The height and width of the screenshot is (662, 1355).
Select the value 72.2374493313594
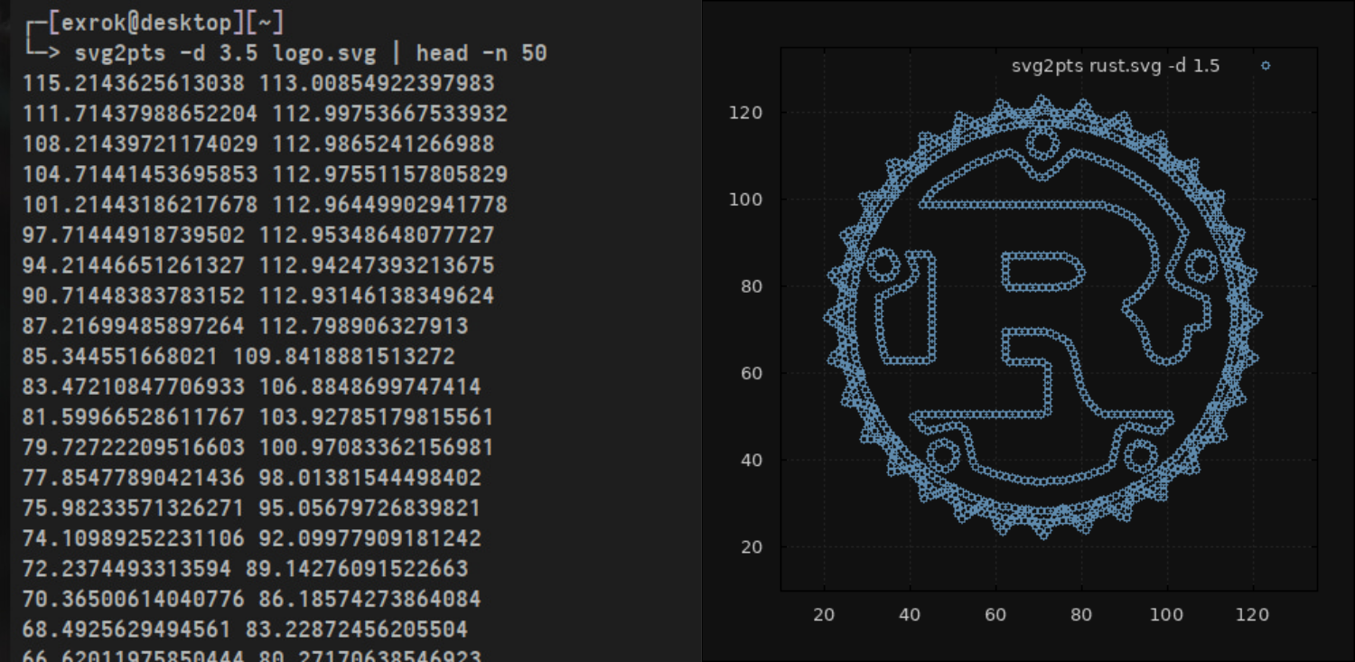126,569
